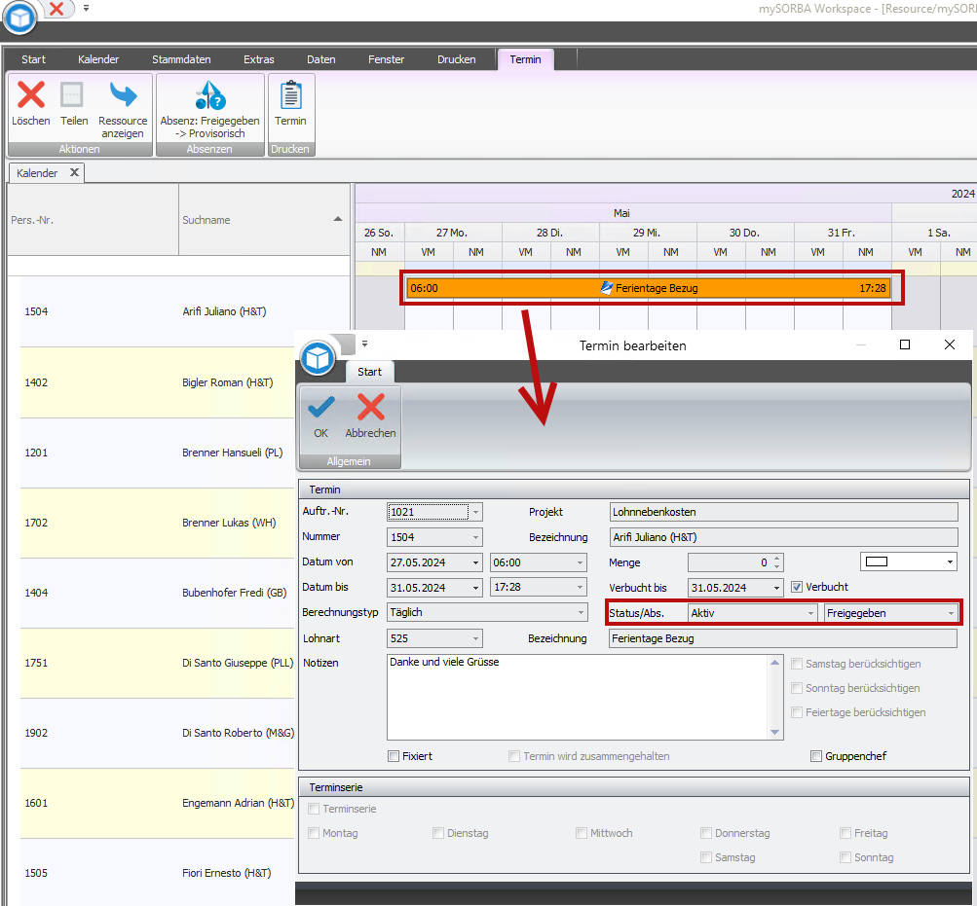Toggle Samstag berücksichtigen checkbox
The width and height of the screenshot is (977, 906).
pyautogui.click(x=796, y=664)
